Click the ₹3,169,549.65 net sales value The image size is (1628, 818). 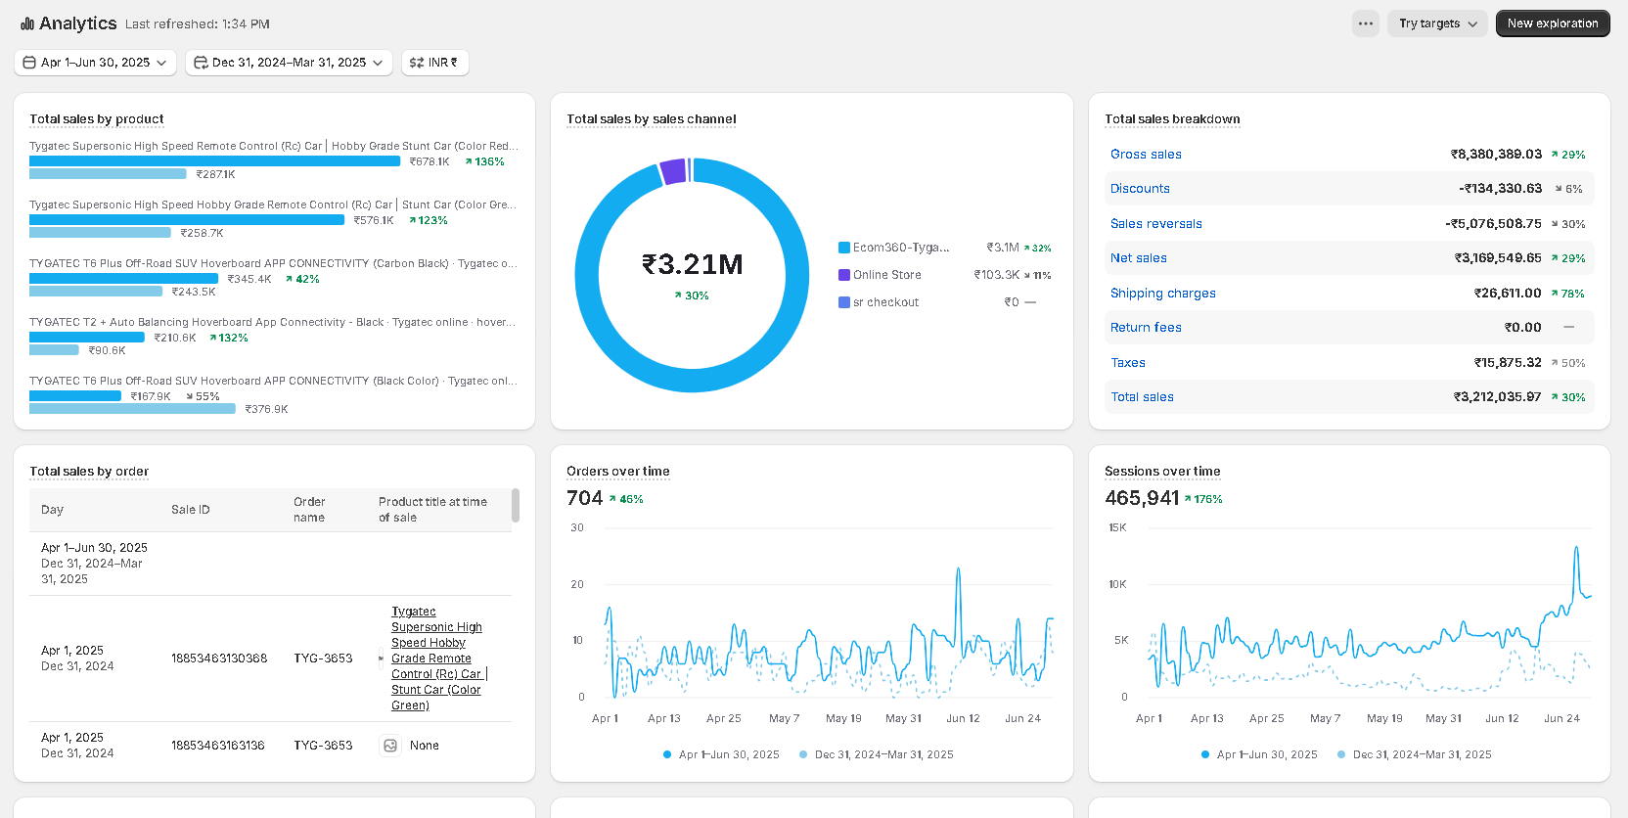1498,258
